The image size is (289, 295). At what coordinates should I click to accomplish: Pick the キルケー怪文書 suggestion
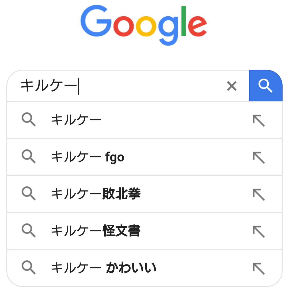coord(96,231)
